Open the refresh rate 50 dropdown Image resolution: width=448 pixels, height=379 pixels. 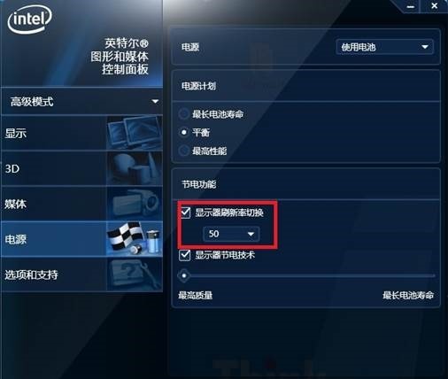click(x=231, y=234)
